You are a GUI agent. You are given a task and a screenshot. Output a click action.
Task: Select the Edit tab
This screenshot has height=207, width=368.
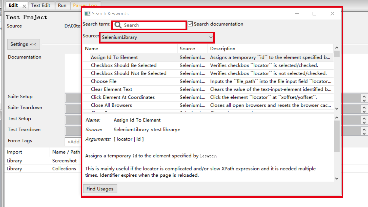point(13,5)
